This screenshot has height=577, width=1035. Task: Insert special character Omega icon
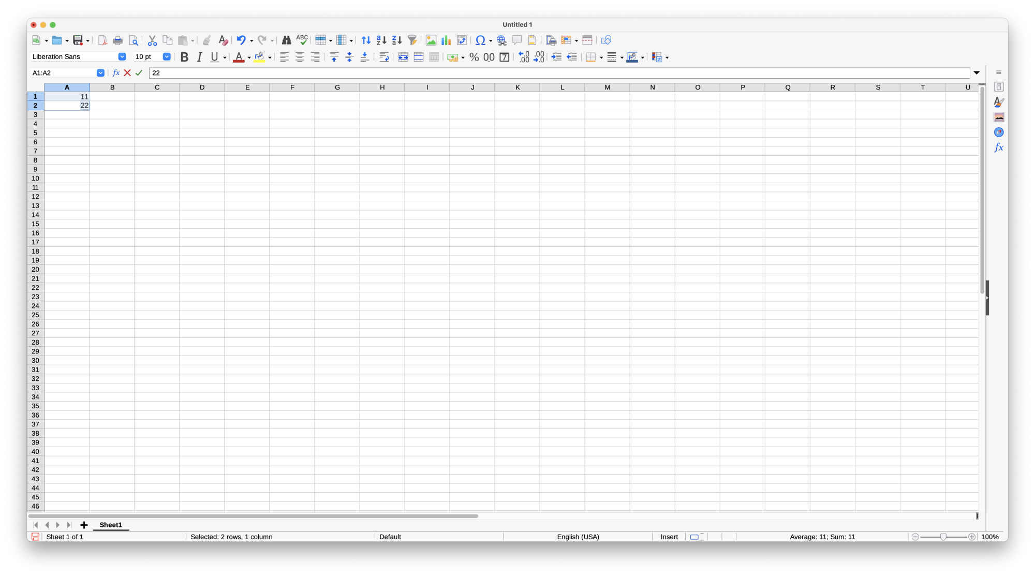tap(480, 40)
